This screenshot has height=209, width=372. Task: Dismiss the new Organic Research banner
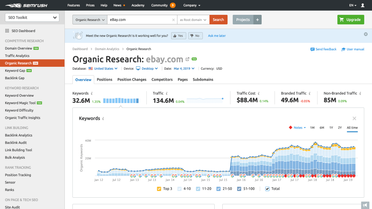click(366, 34)
